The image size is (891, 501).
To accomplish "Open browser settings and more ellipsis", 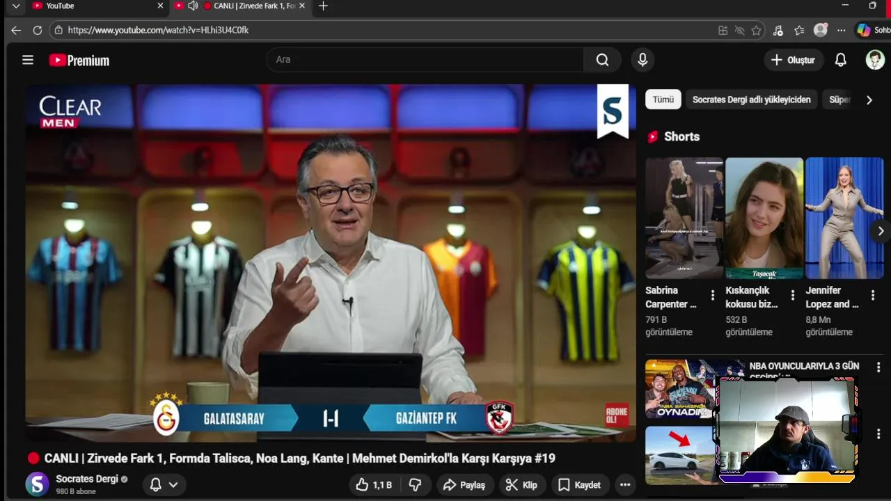I will (842, 30).
